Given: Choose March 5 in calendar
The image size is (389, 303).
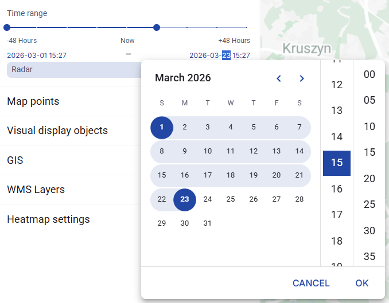Looking at the screenshot, I should click(x=254, y=127).
